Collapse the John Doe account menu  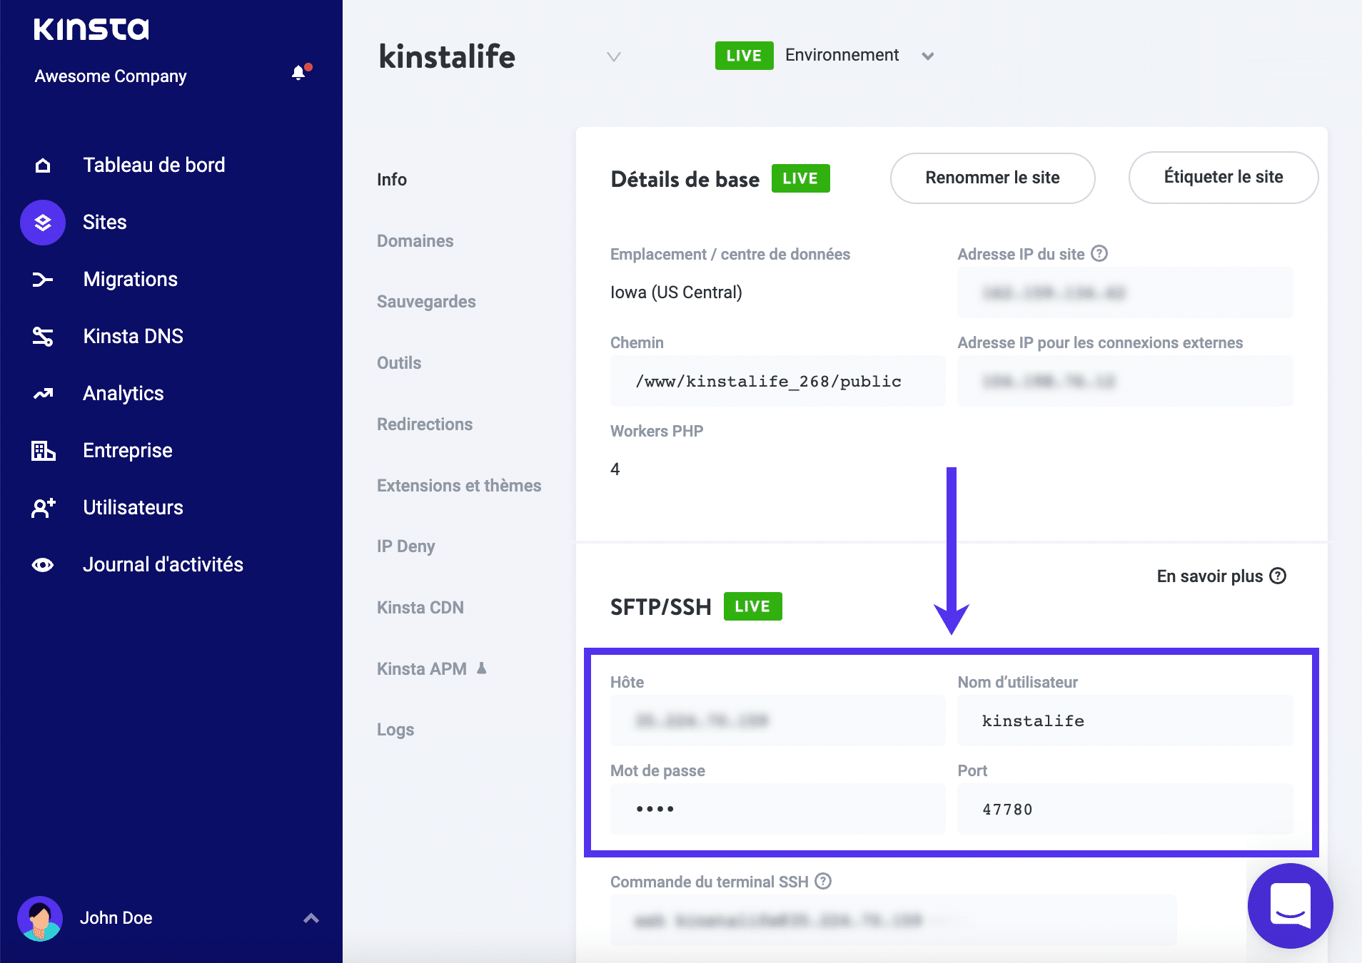point(311,918)
